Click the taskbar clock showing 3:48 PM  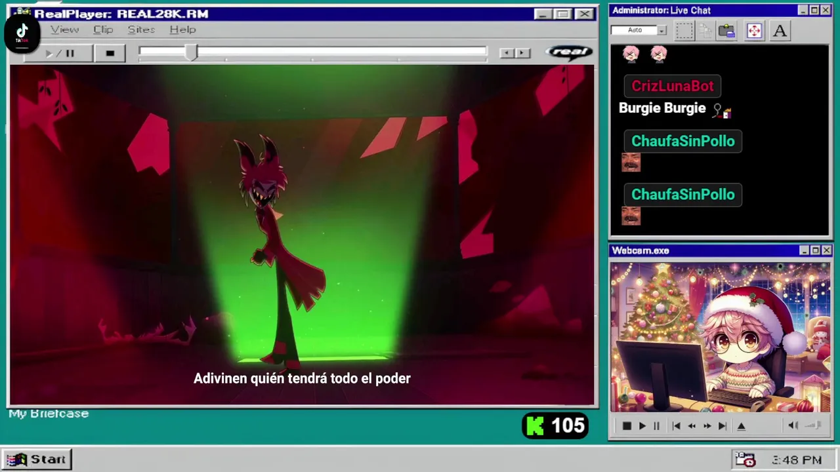797,460
